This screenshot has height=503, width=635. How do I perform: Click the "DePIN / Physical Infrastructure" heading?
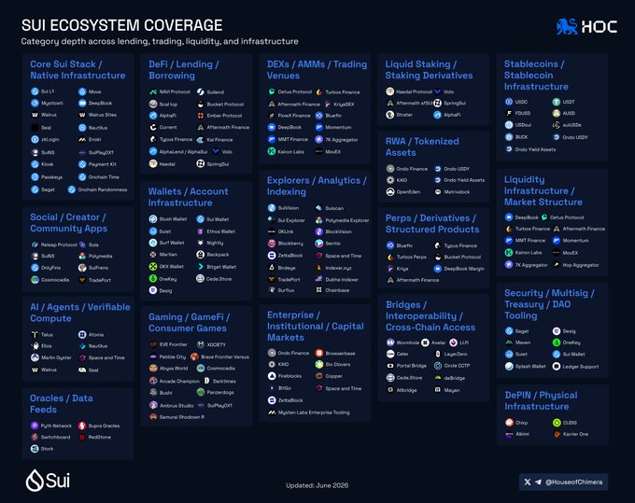coord(541,400)
